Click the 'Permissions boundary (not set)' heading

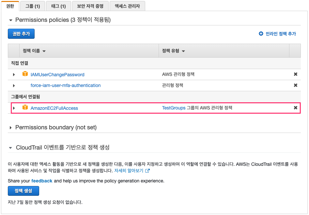[x=56, y=127]
